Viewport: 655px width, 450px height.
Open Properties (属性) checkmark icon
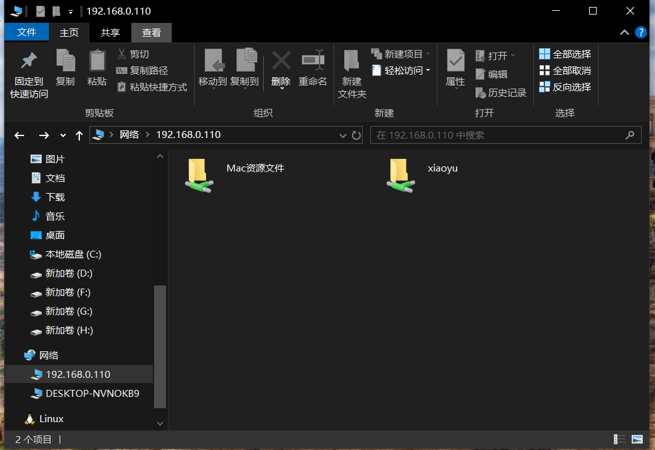(x=455, y=61)
